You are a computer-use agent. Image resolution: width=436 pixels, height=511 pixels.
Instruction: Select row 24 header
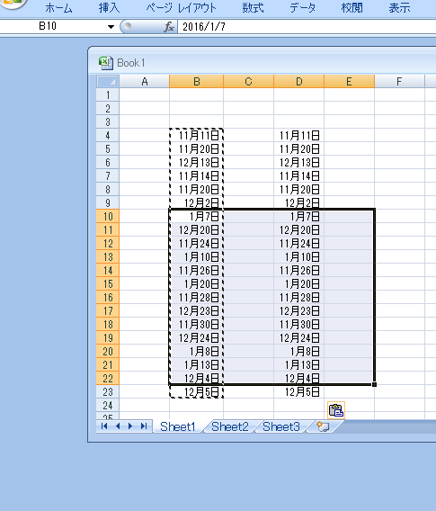108,406
